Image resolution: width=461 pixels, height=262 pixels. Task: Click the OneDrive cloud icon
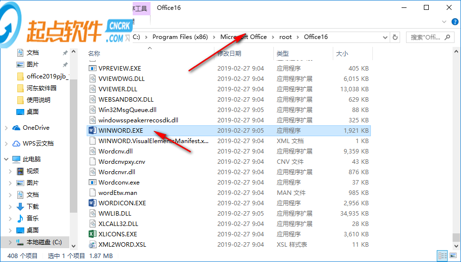[x=16, y=128]
